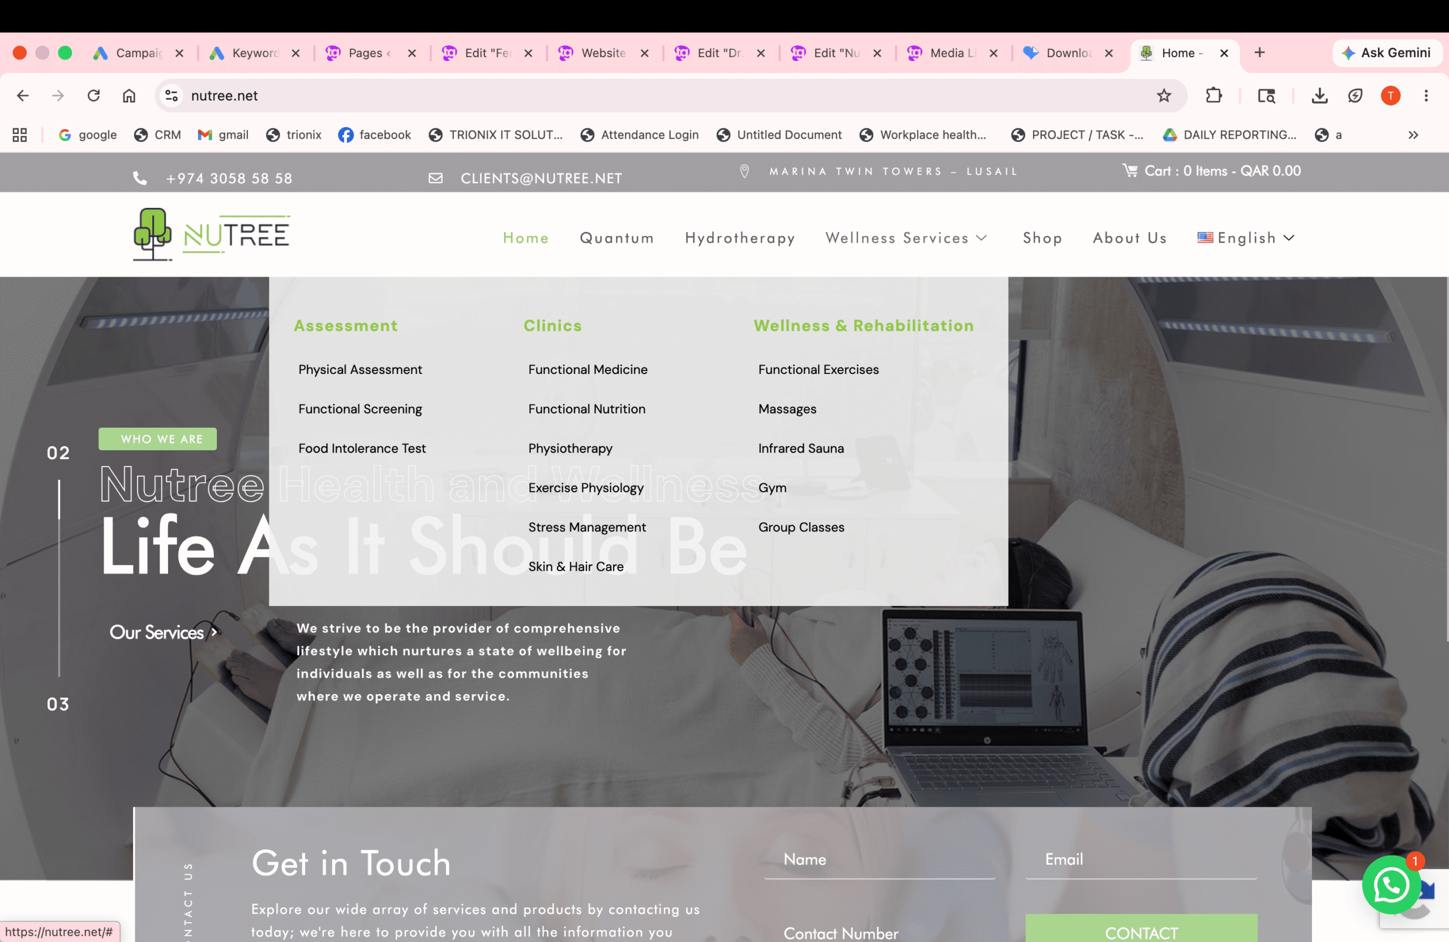
Task: Go back using browser back arrow
Action: point(23,96)
